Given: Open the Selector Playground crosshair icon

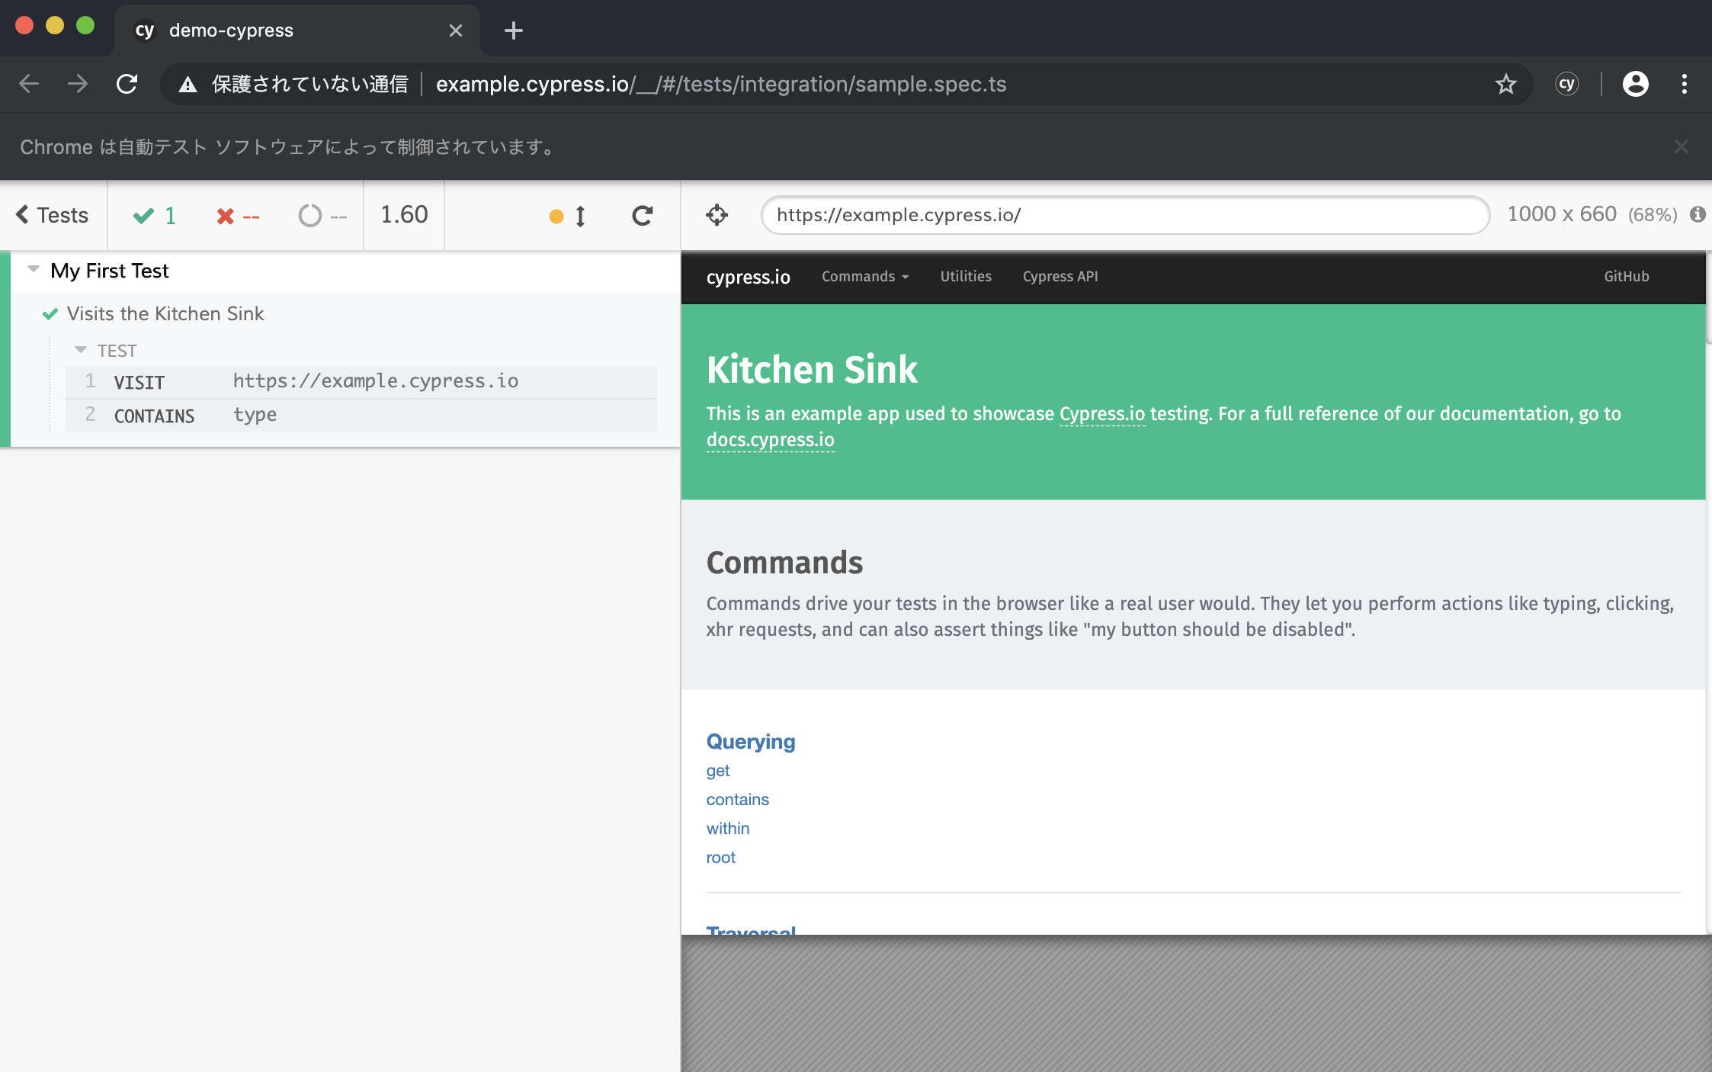Looking at the screenshot, I should pyautogui.click(x=717, y=215).
